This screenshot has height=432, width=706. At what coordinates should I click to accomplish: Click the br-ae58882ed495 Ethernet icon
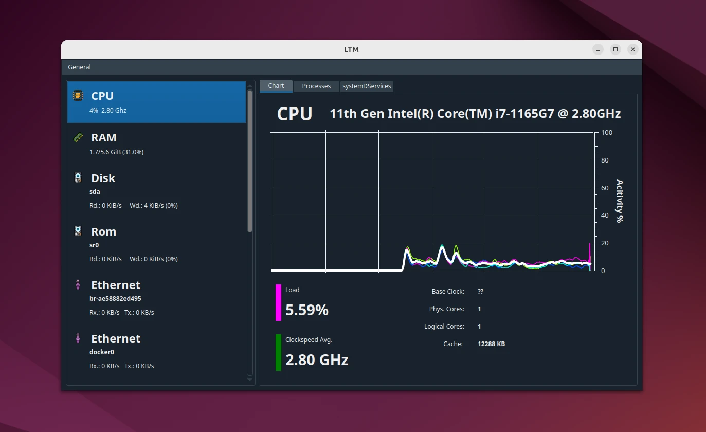[x=78, y=285]
